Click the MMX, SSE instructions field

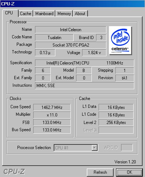click(85, 86)
